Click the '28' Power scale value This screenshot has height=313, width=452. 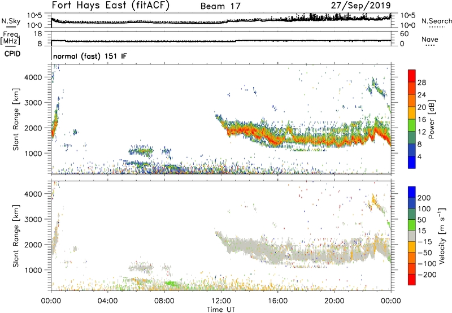[x=421, y=82]
